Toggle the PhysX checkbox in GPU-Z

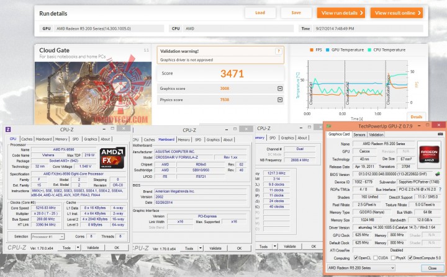[x=393, y=258]
